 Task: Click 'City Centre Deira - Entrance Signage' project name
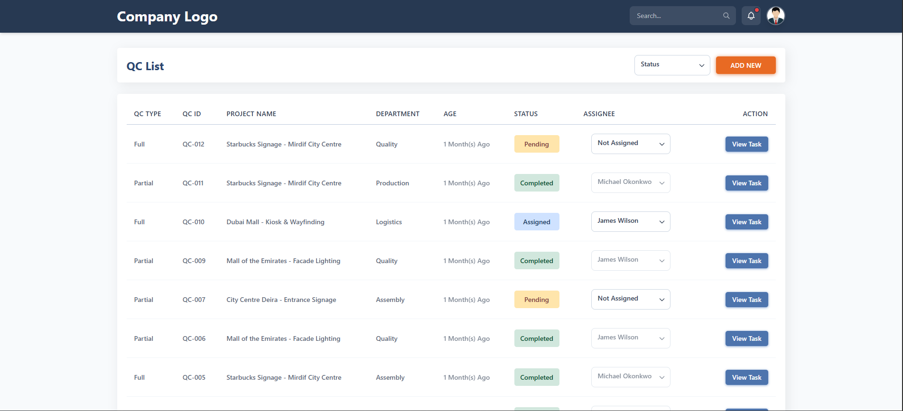tap(281, 300)
